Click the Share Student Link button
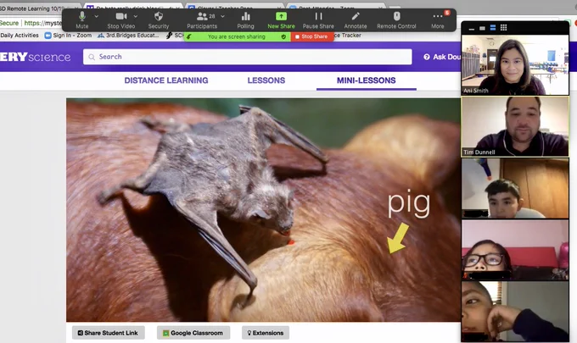 point(109,333)
